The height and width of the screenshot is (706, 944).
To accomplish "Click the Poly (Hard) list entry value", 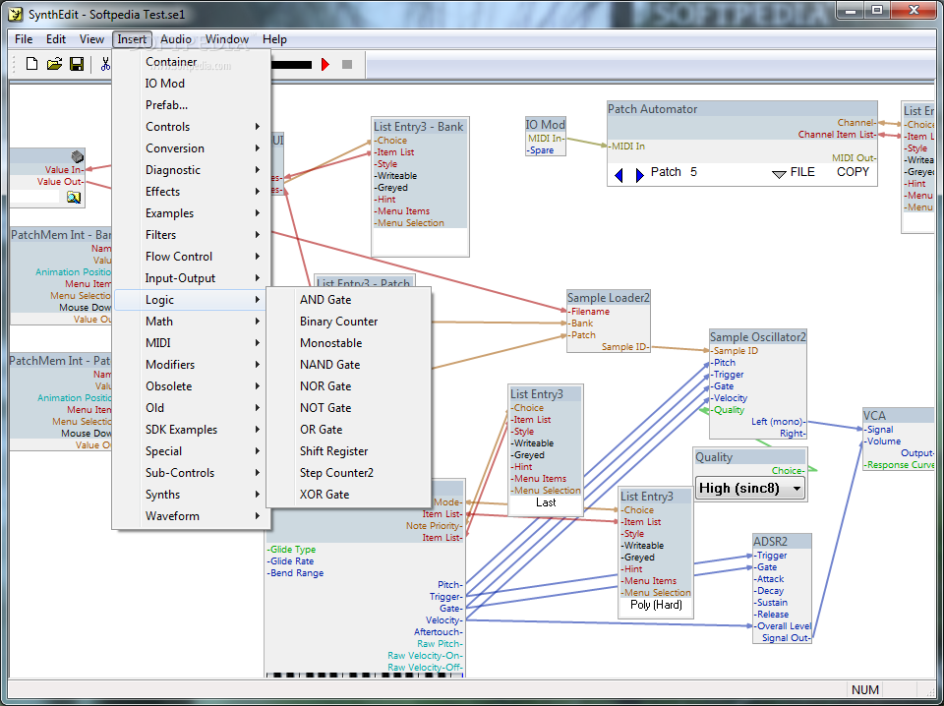I will [656, 605].
